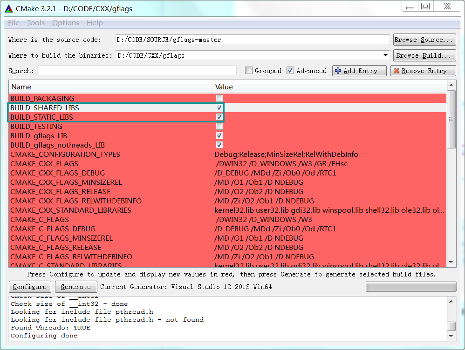Toggle the Grouped checkbox
This screenshot has height=350, width=465.
click(249, 71)
